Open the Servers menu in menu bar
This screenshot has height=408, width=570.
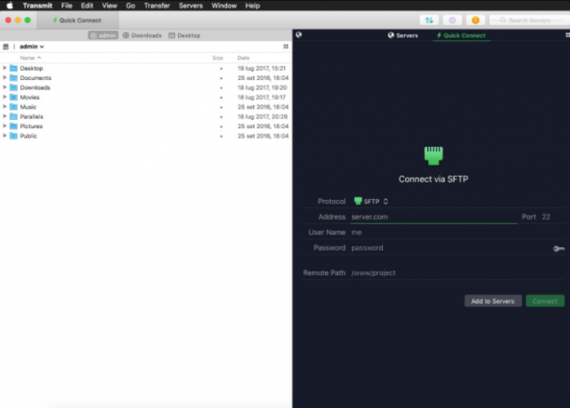191,6
